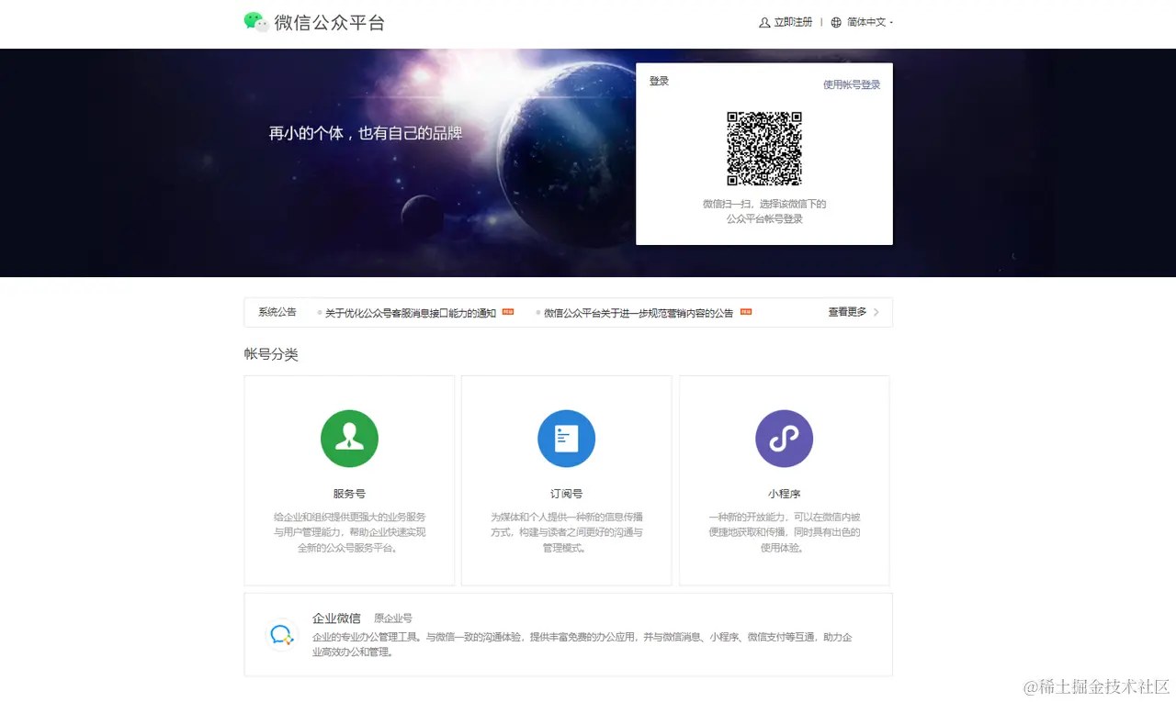Click the blue 订阅号 document icon
The width and height of the screenshot is (1176, 702).
pyautogui.click(x=567, y=439)
